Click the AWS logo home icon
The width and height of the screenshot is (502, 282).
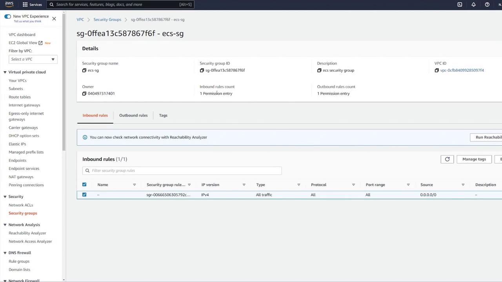pos(9,4)
